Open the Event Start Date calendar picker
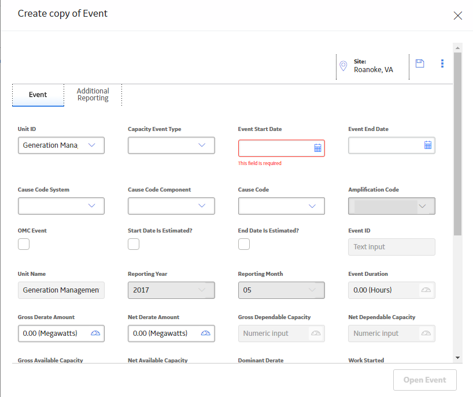The width and height of the screenshot is (473, 397). 317,148
